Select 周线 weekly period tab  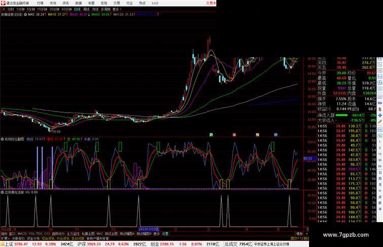coord(86,9)
